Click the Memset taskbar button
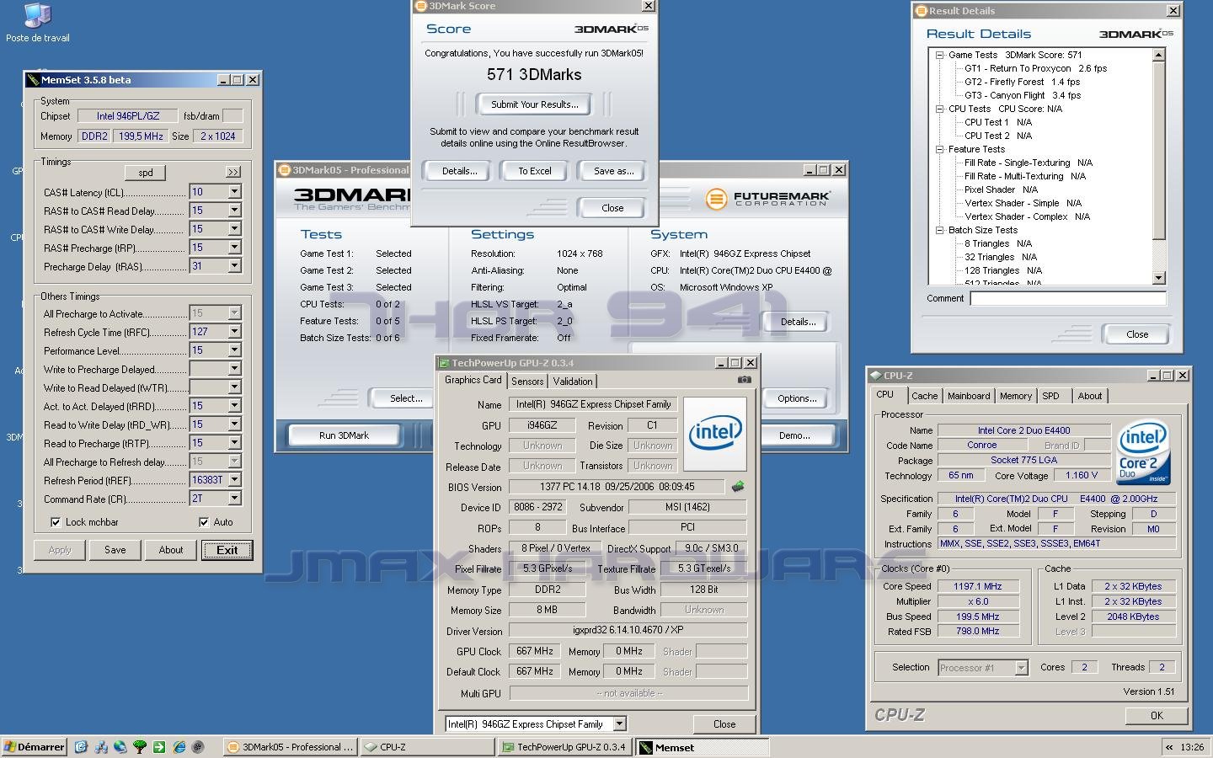The height and width of the screenshot is (758, 1213). click(x=702, y=747)
